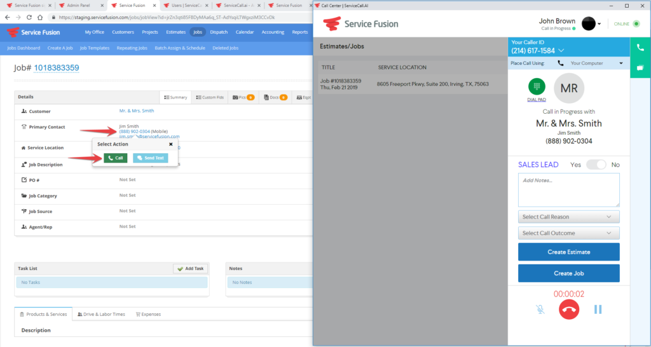Open the Calendar menu
The width and height of the screenshot is (651, 347).
pyautogui.click(x=245, y=32)
